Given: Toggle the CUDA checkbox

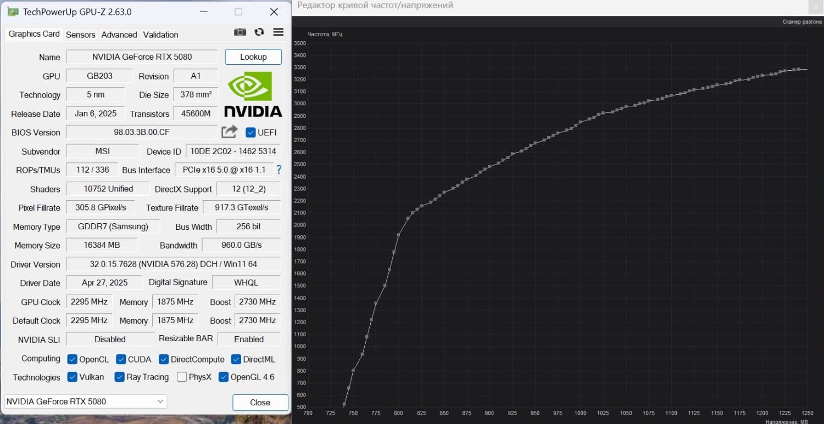Looking at the screenshot, I should 121,359.
